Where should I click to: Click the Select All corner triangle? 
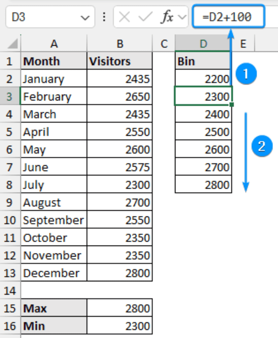tap(13, 43)
